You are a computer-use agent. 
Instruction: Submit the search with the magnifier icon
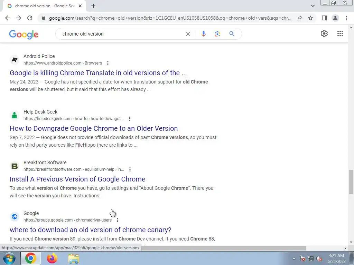[232, 34]
